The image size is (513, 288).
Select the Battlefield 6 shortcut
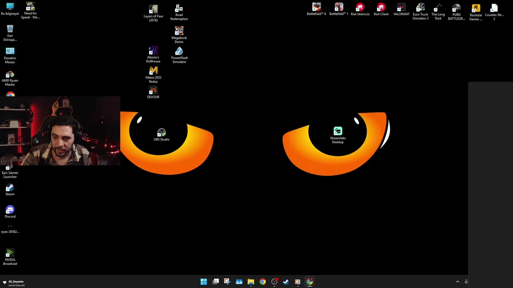[x=317, y=9]
